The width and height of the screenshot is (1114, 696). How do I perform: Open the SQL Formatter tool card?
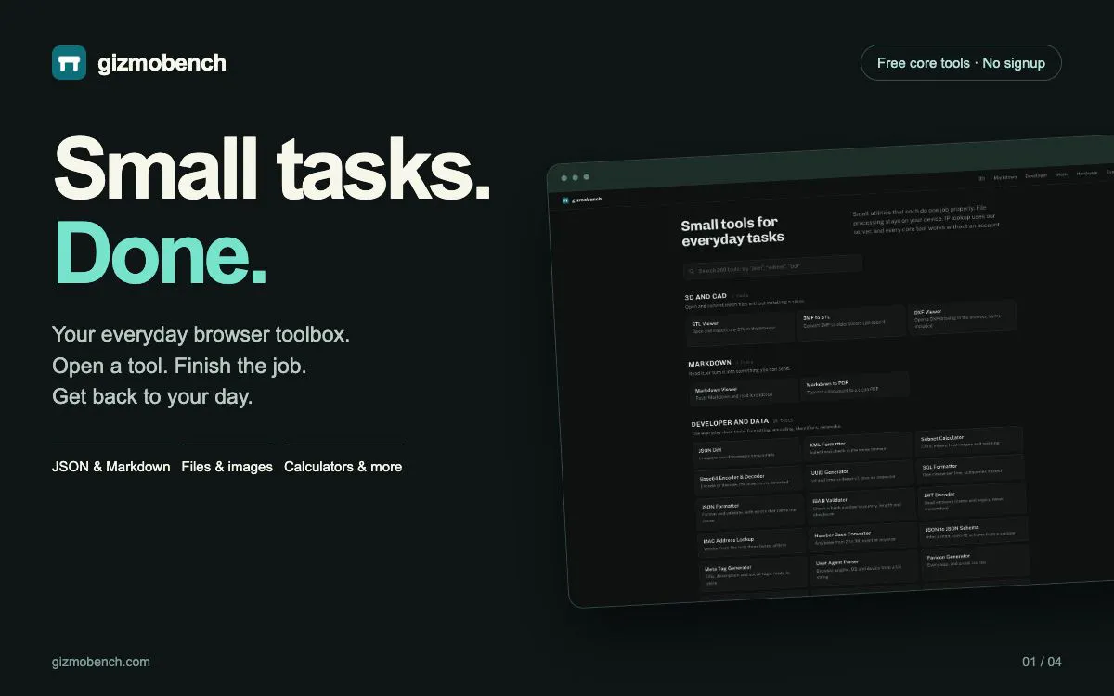972,468
